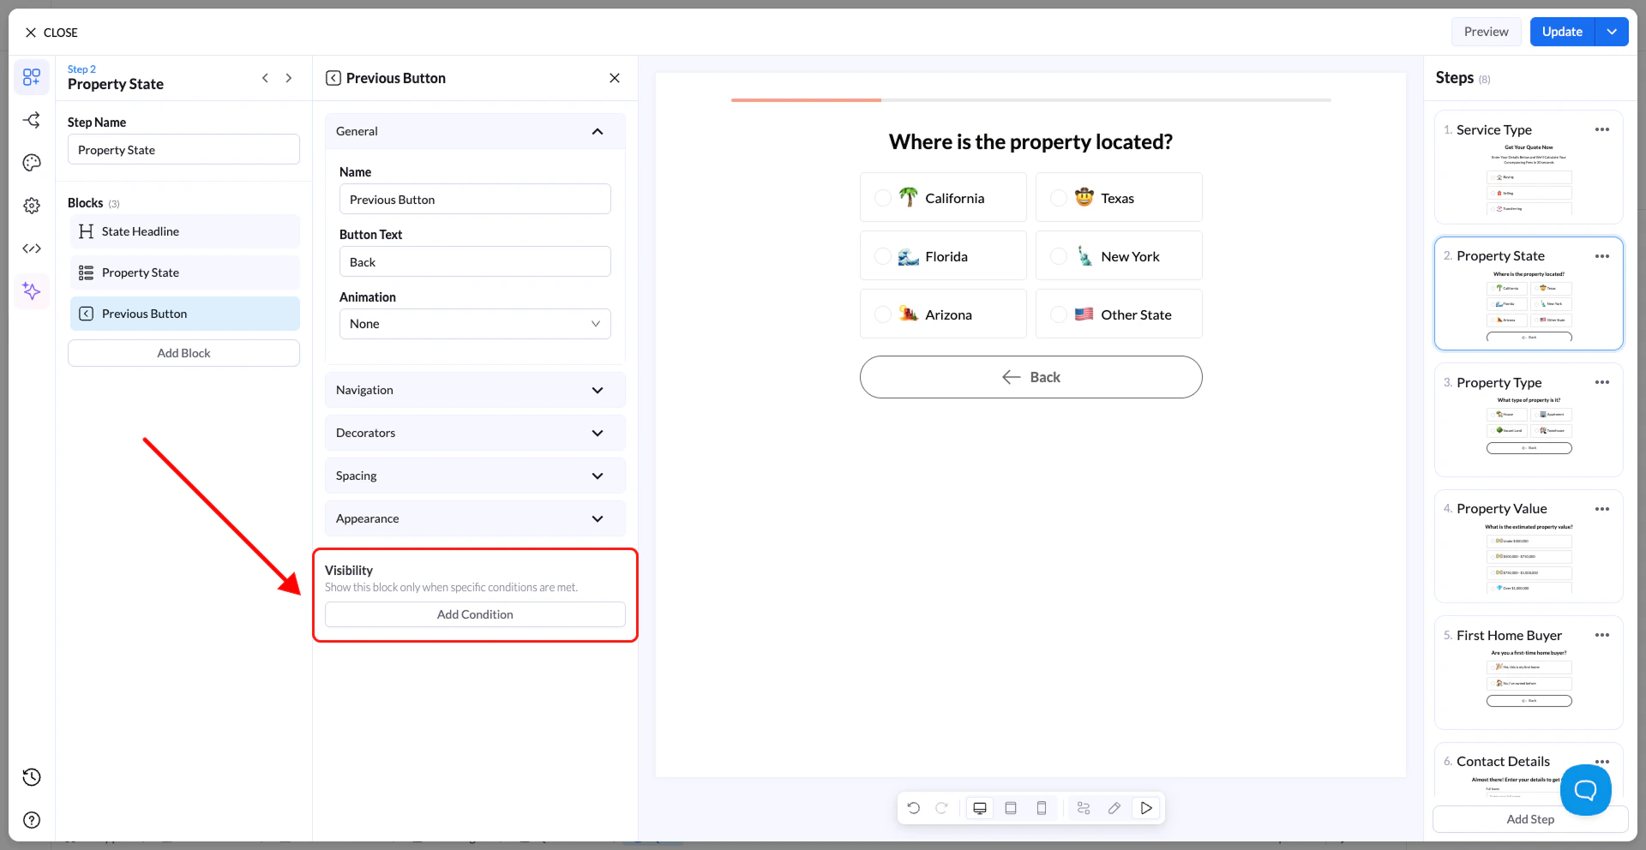
Task: Click the Update button
Action: tap(1562, 32)
